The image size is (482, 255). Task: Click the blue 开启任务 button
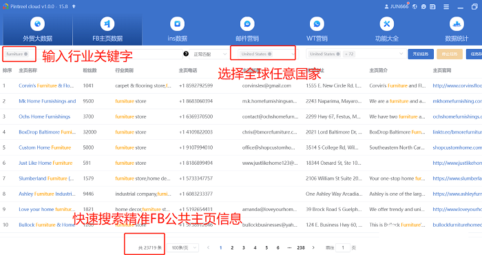coord(421,54)
